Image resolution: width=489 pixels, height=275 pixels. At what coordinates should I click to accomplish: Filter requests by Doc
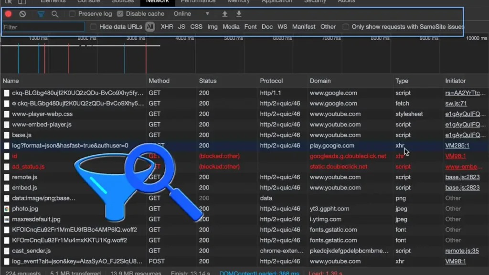[267, 27]
